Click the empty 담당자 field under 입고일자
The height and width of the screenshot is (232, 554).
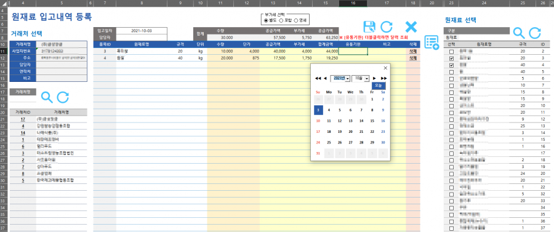(142, 37)
